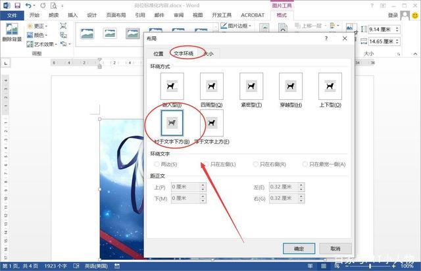Select the 四周型(Q) square wrapping icon
Viewport: 421px width, 271px height.
[212, 86]
